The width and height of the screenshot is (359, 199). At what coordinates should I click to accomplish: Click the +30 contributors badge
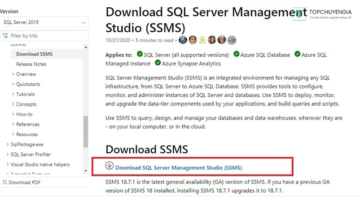232,40
